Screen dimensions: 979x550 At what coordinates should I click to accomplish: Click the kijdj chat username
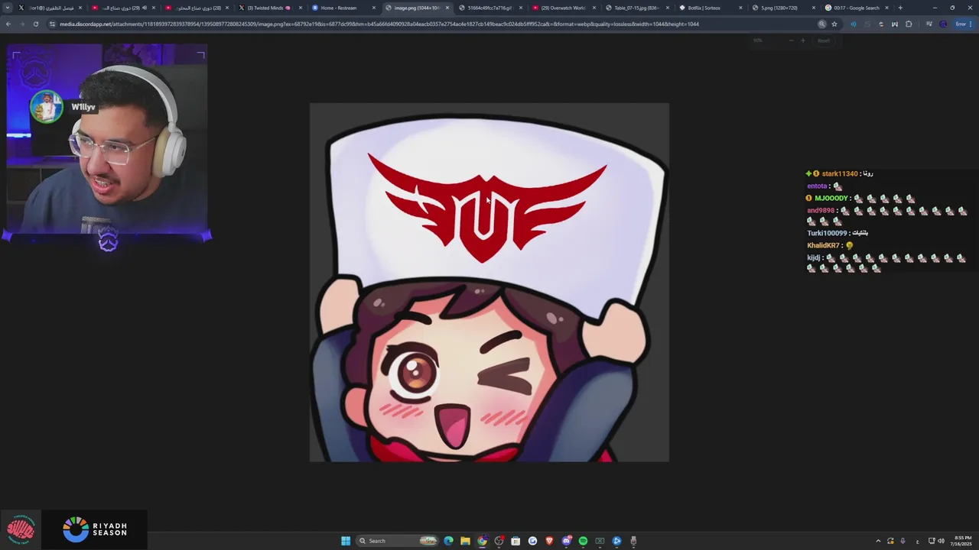pos(813,257)
